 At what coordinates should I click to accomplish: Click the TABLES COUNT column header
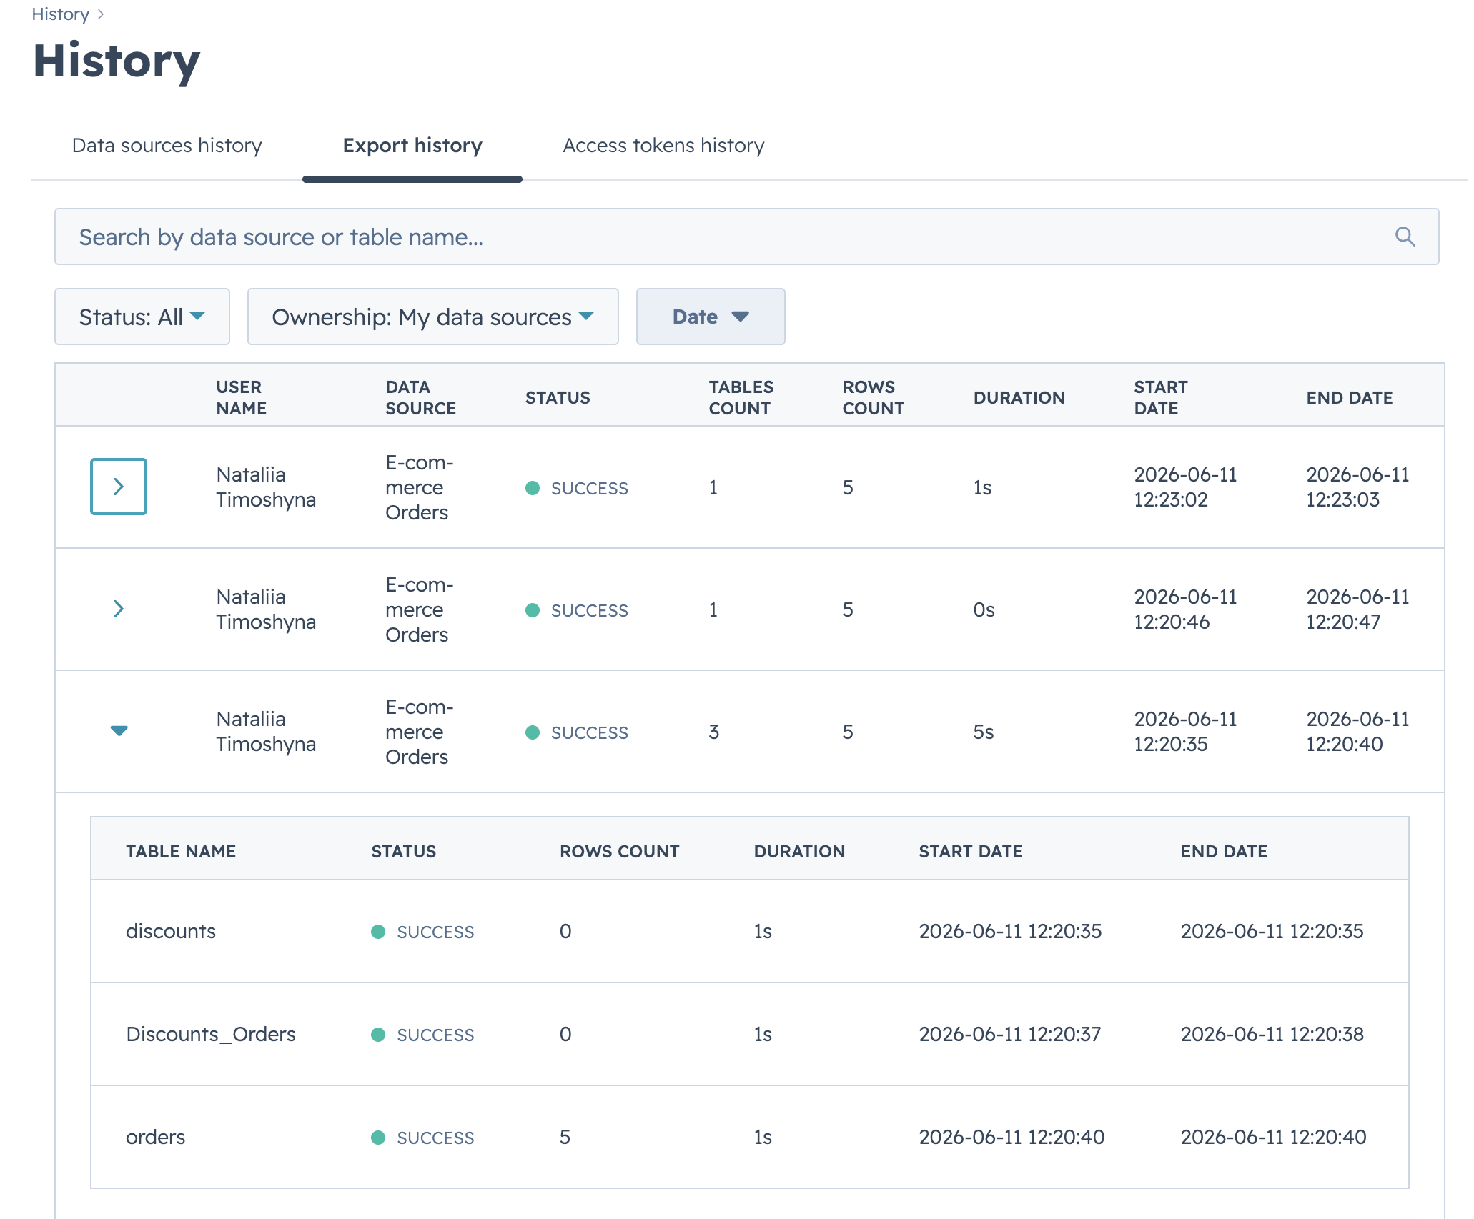741,397
